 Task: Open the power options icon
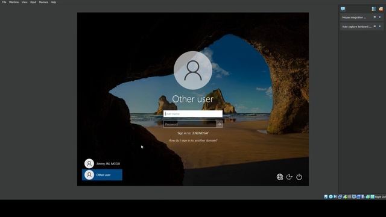tap(299, 177)
